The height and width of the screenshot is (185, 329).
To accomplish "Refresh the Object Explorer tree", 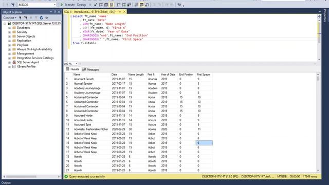I will pyautogui.click(x=41, y=18).
